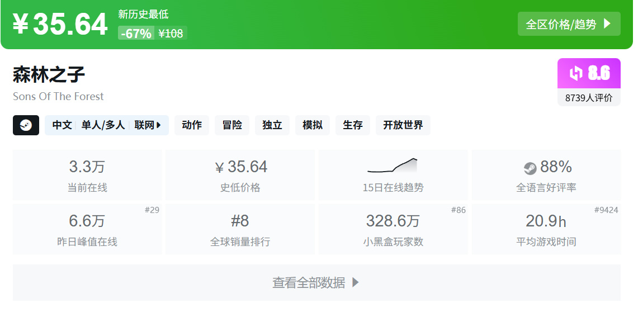
Task: Click the #86 rank on player count card
Action: point(458,210)
